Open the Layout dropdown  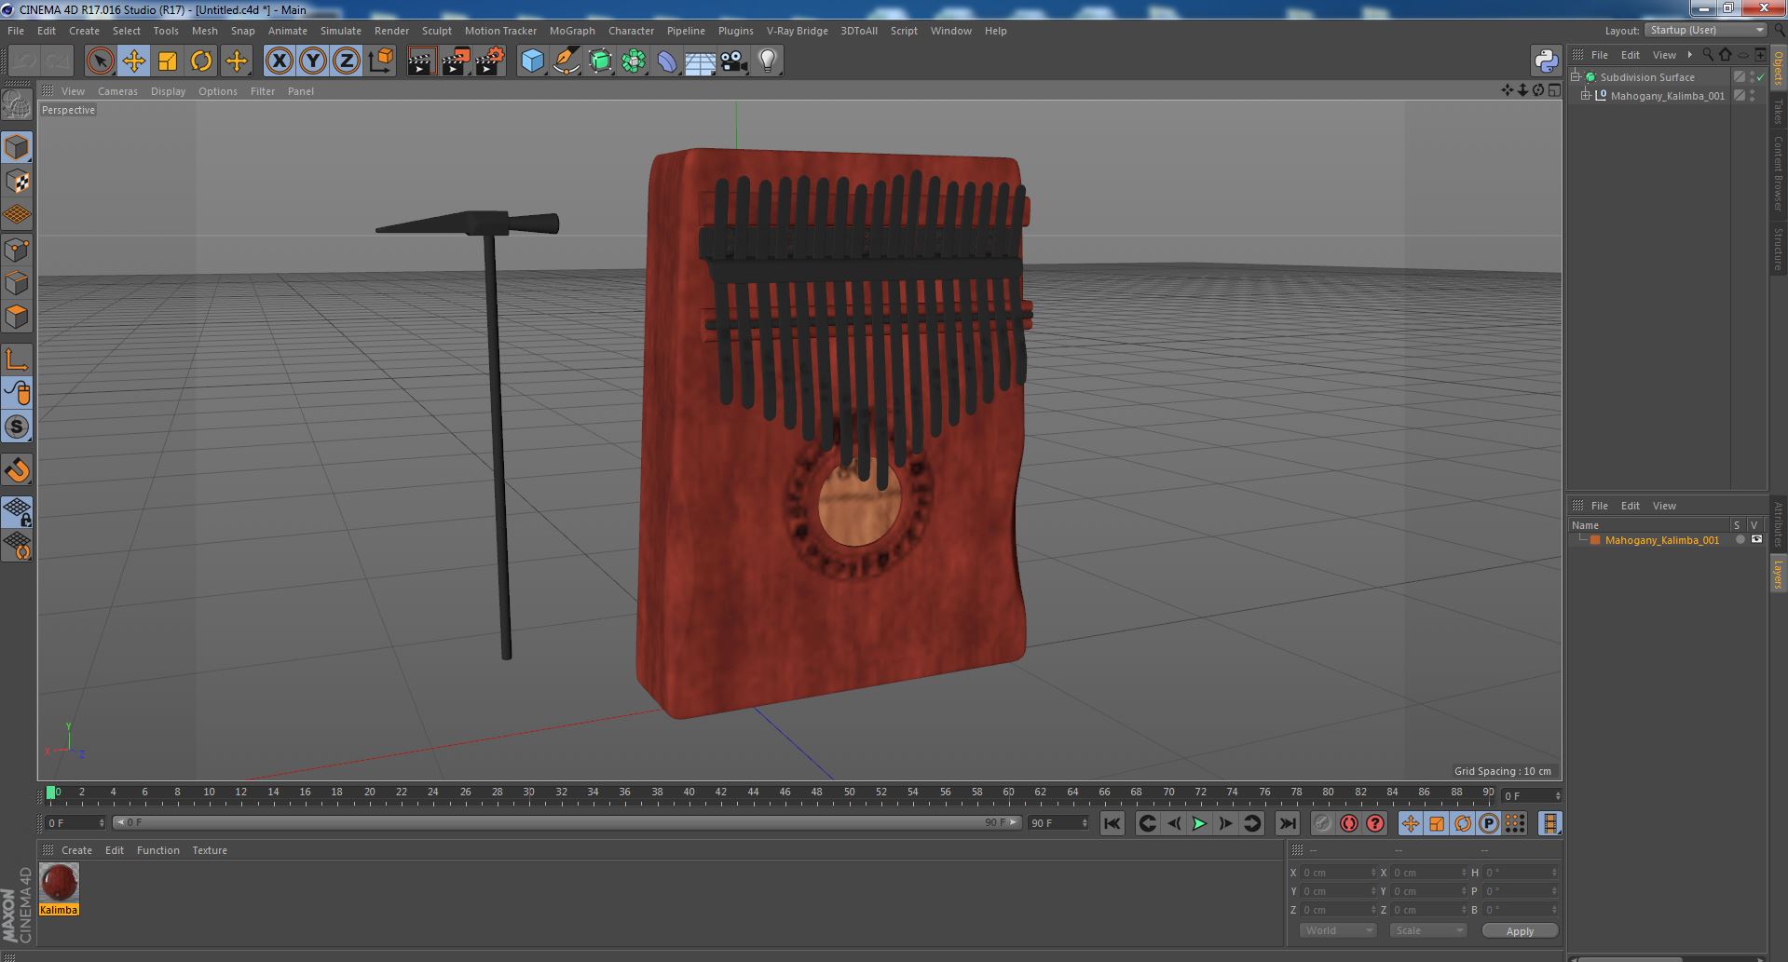pos(1704,31)
